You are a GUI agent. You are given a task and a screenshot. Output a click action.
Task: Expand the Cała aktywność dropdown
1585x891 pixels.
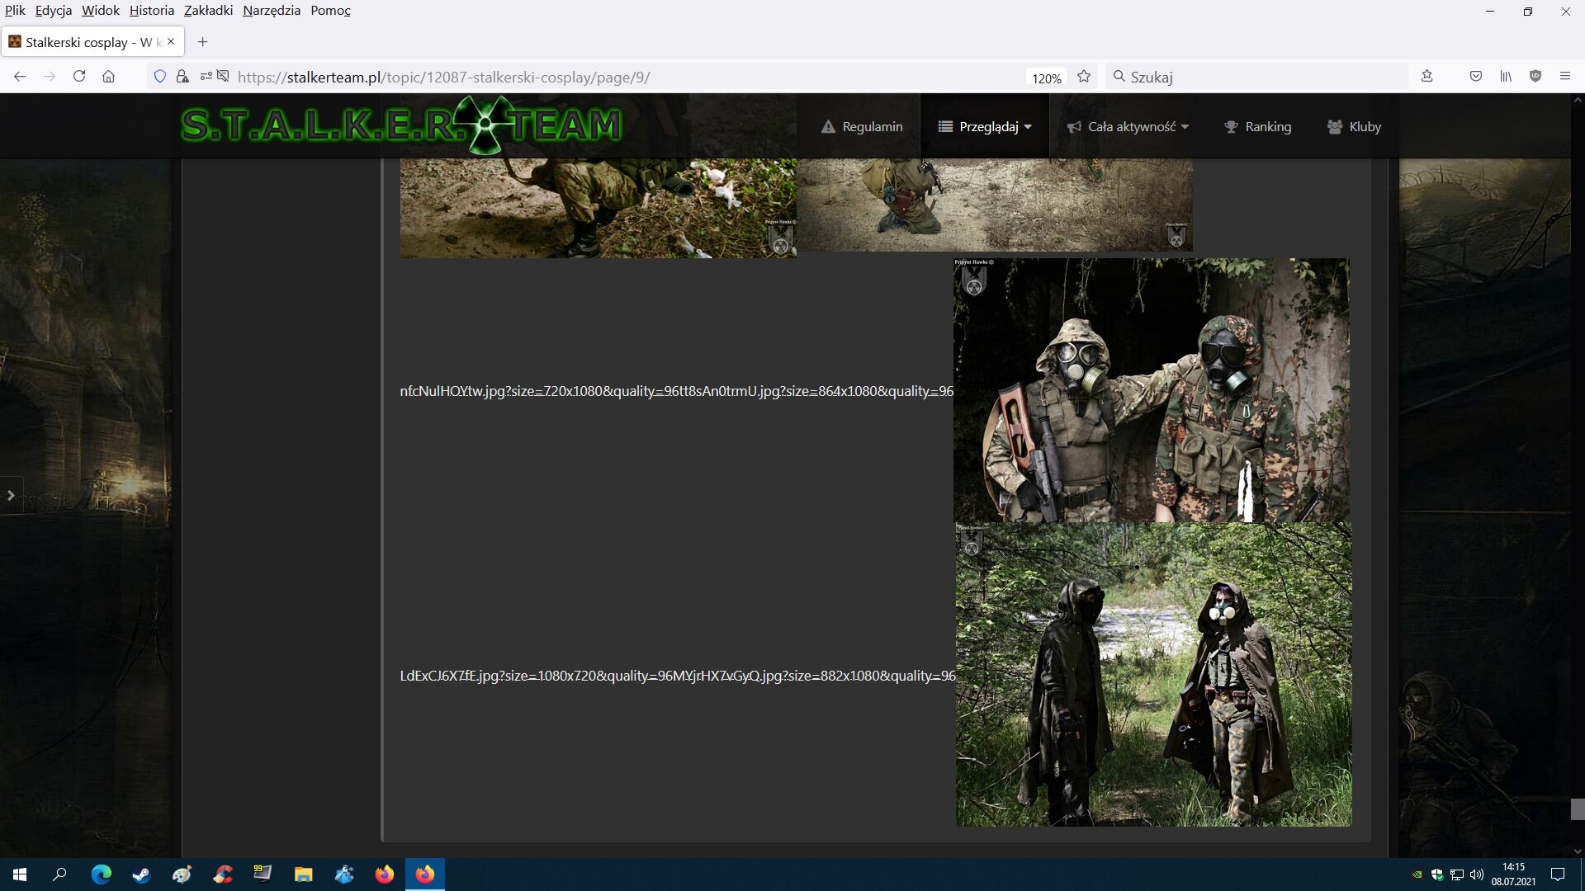coord(1128,126)
